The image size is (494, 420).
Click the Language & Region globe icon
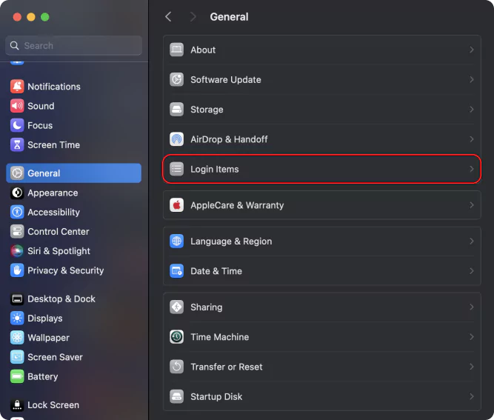tap(176, 241)
